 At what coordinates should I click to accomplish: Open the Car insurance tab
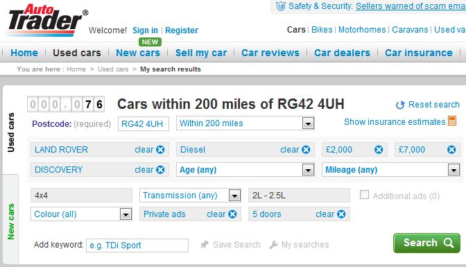point(419,53)
